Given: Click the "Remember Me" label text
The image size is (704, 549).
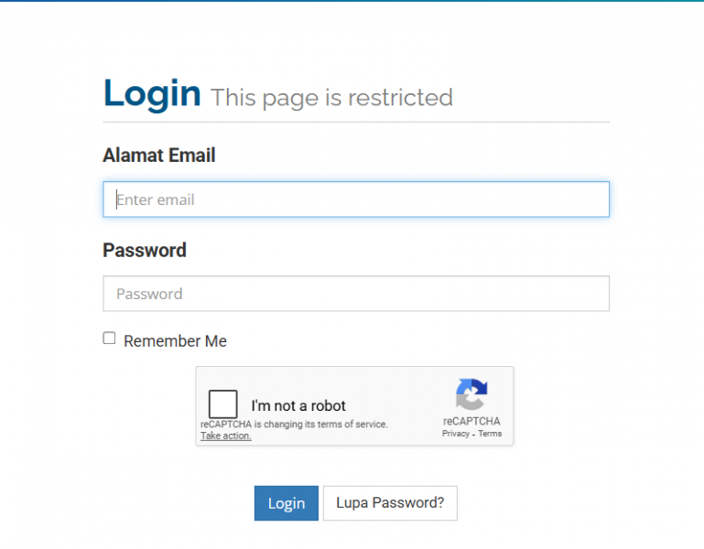Looking at the screenshot, I should 175,341.
